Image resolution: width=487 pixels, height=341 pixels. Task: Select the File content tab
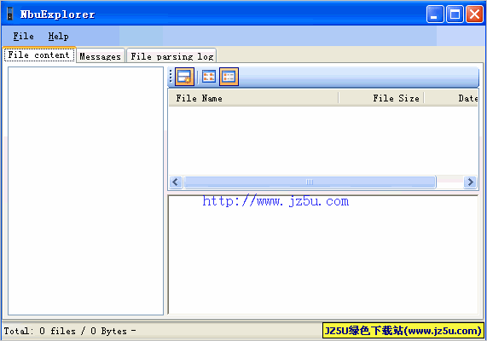click(x=39, y=55)
